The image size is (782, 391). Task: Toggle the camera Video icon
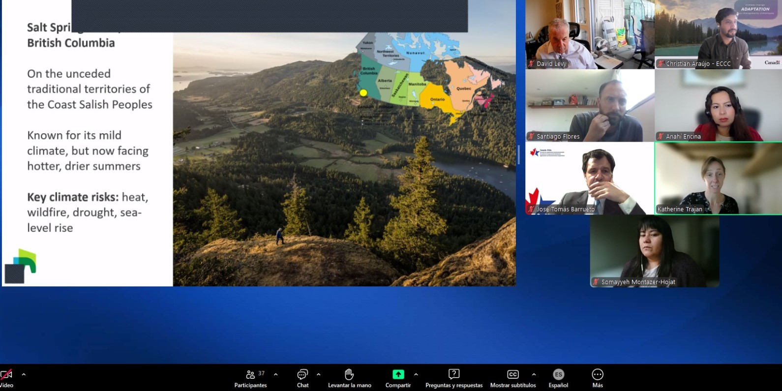(x=6, y=375)
